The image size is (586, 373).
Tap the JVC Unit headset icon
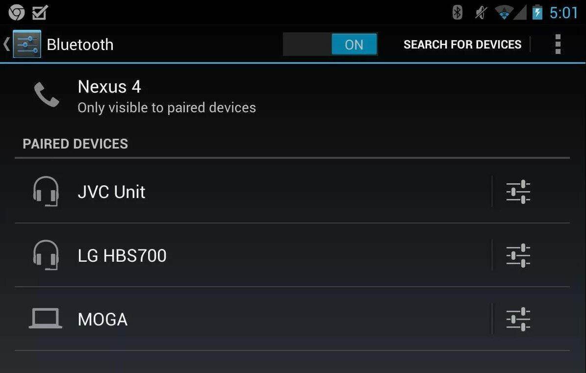coord(46,192)
